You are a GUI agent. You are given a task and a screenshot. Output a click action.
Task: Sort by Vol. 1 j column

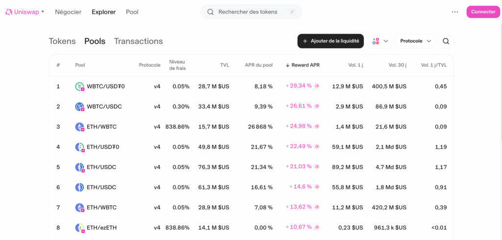pyautogui.click(x=356, y=65)
